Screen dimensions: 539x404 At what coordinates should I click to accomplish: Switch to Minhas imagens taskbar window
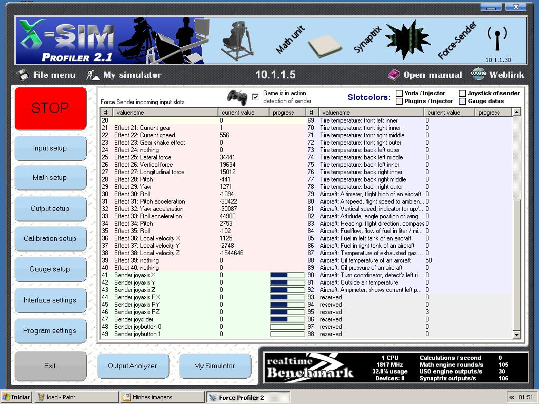click(x=163, y=397)
